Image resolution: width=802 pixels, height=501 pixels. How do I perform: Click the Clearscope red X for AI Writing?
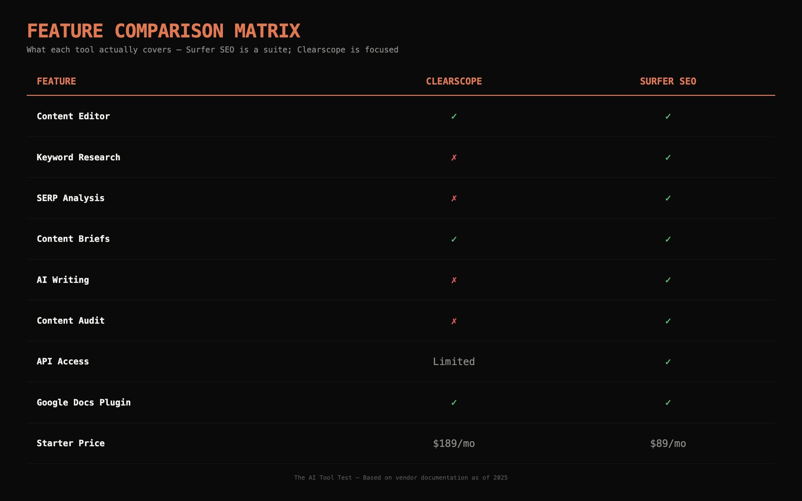454,280
